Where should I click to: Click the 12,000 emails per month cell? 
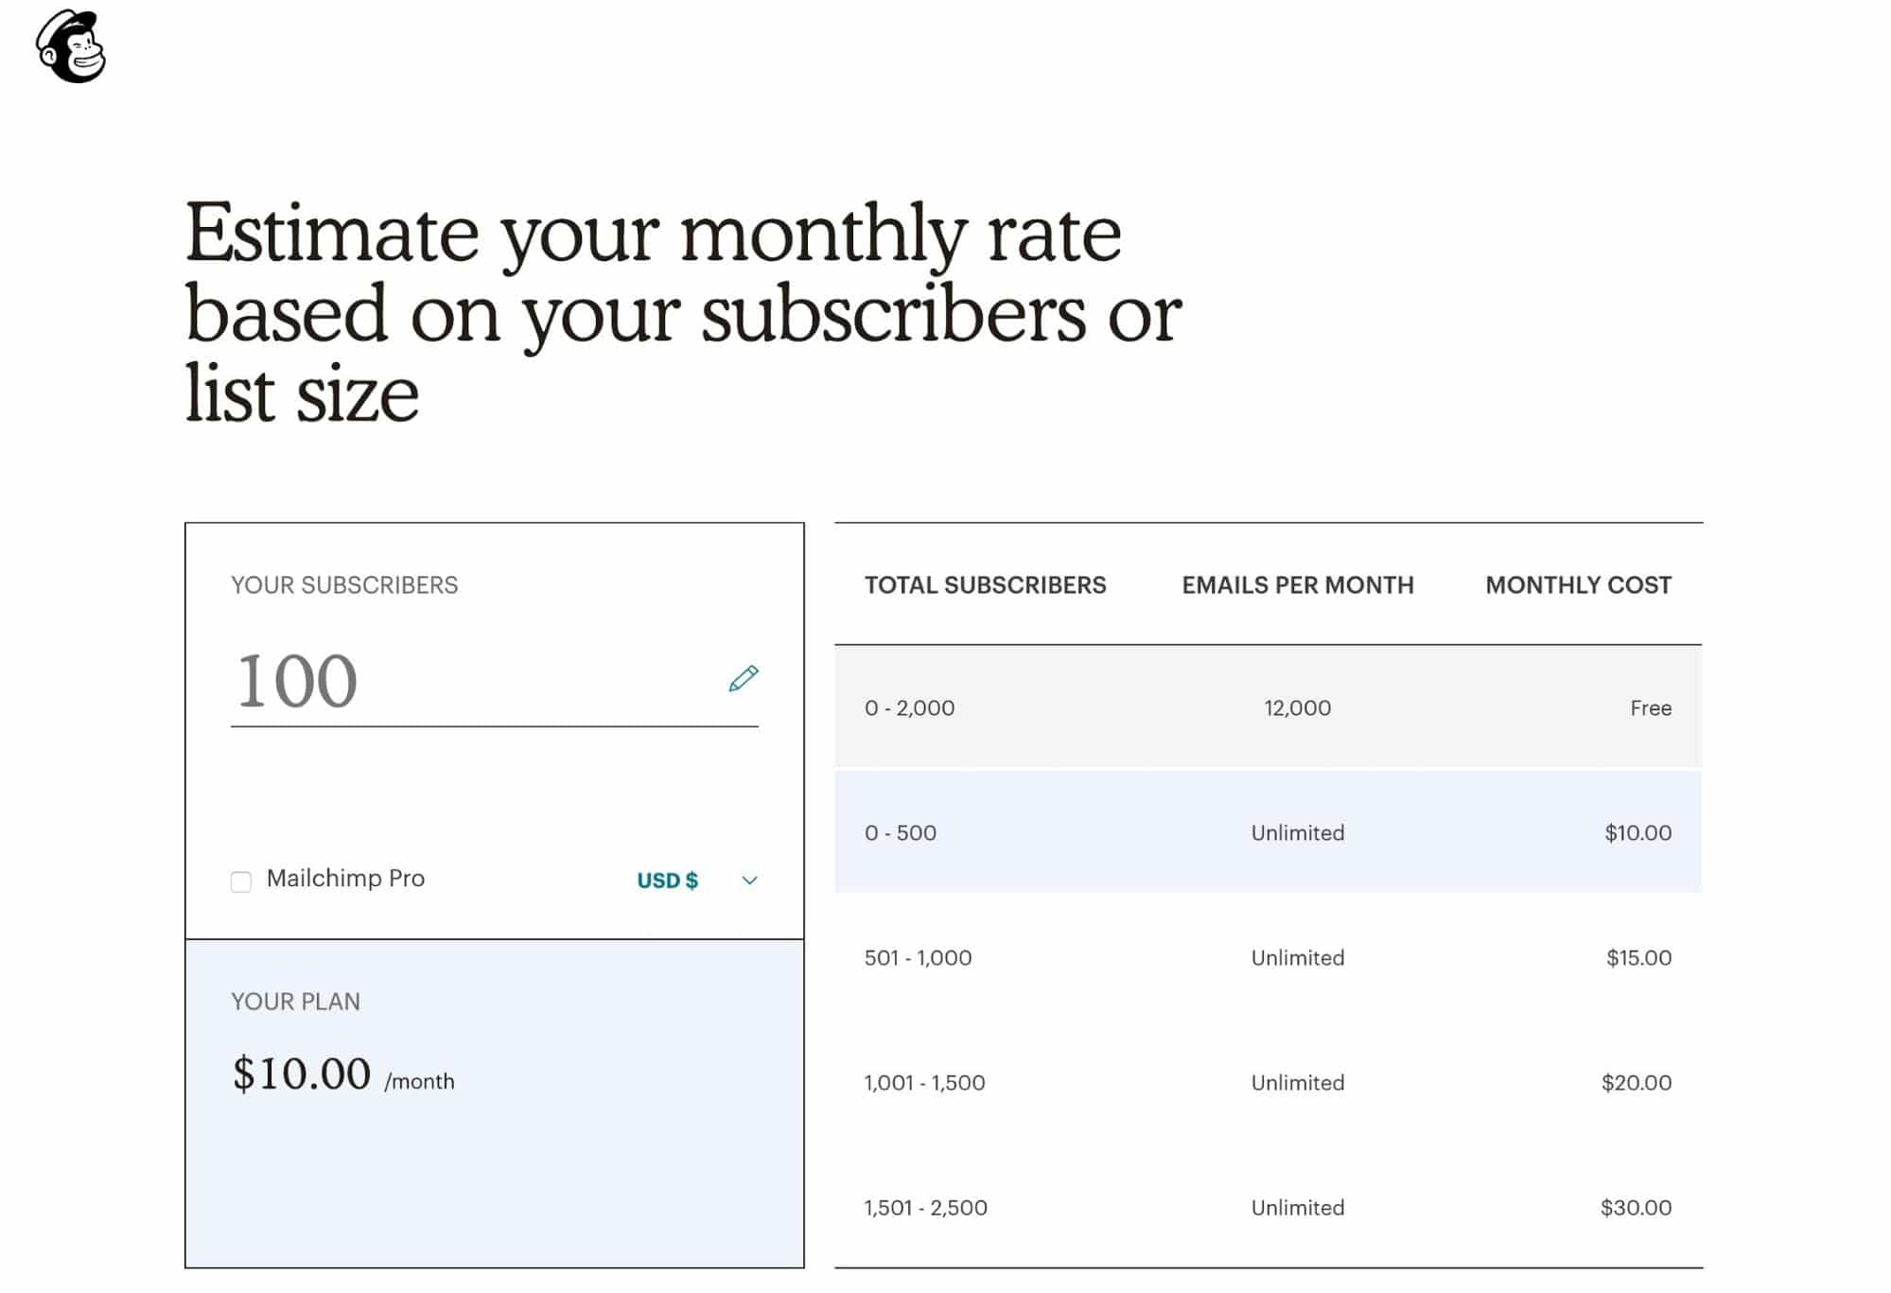tap(1298, 708)
